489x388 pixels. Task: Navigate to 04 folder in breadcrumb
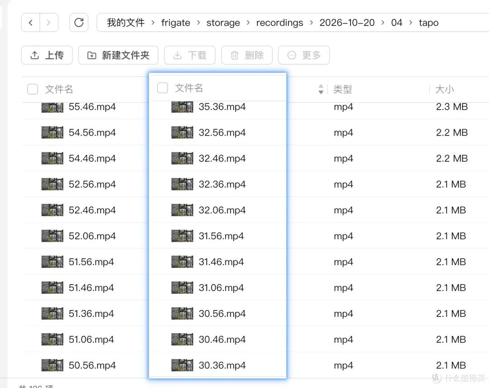point(397,23)
